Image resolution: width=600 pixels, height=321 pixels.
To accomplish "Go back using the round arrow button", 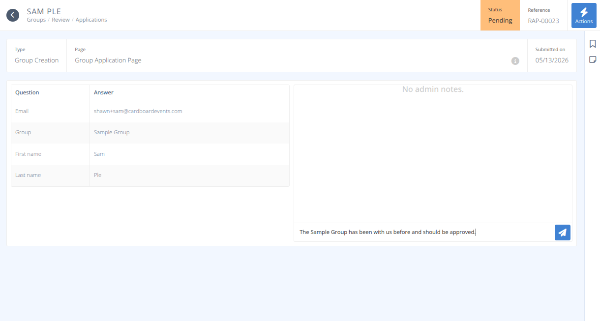I will pos(13,15).
